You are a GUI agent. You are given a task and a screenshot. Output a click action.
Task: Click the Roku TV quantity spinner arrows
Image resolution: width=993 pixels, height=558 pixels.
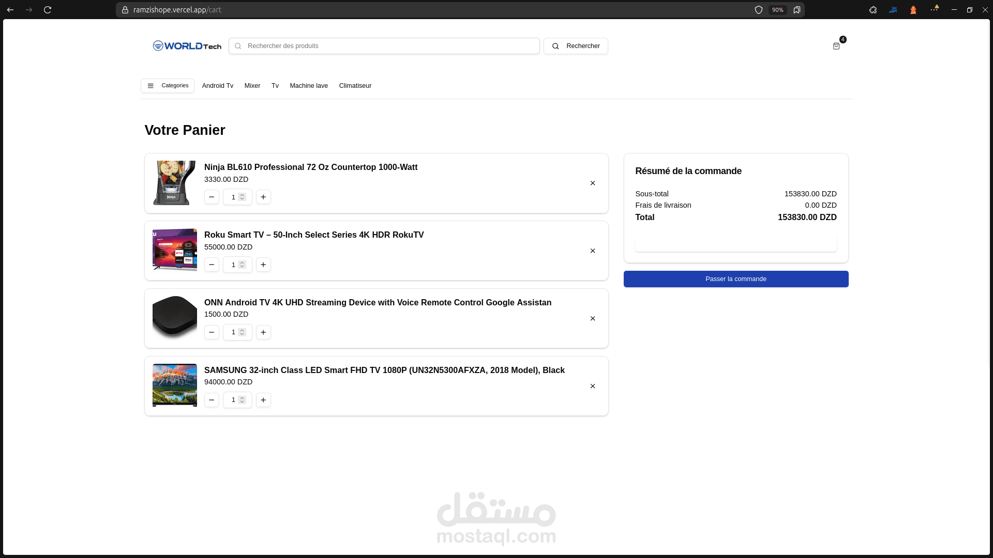click(242, 265)
